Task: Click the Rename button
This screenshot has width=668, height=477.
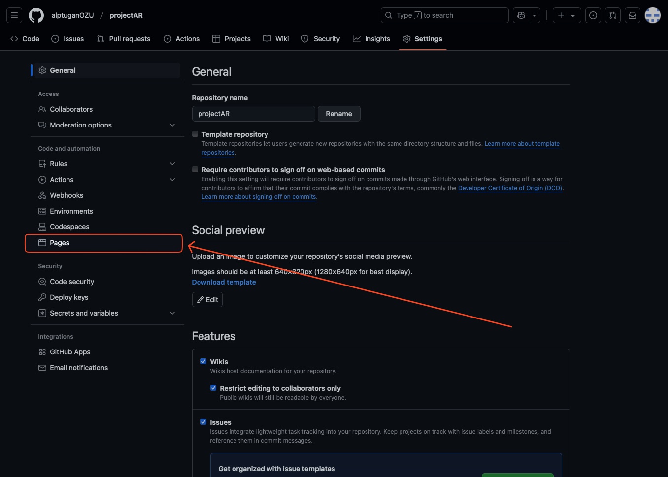Action: pyautogui.click(x=339, y=114)
